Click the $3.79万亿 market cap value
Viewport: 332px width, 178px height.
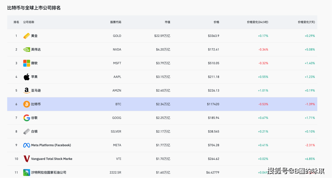[x=163, y=63]
